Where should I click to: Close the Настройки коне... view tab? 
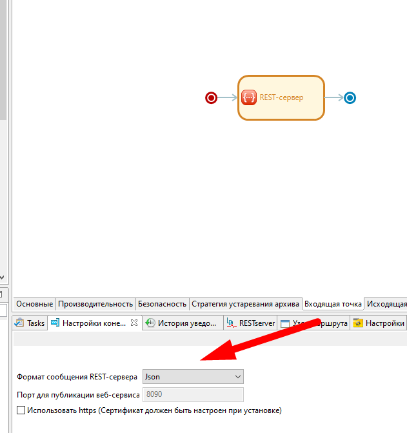[135, 323]
